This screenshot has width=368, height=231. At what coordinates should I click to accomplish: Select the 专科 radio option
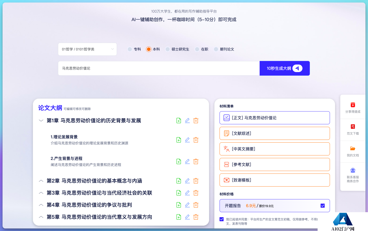pos(130,49)
